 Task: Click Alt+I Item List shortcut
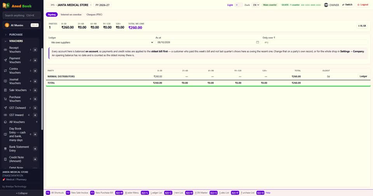point(174,192)
